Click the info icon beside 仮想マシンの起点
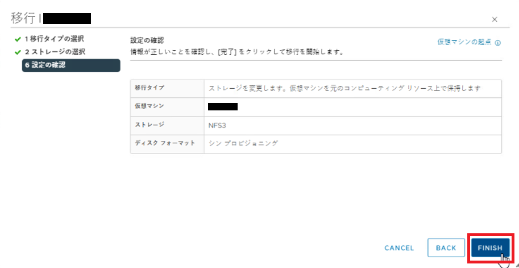The width and height of the screenshot is (519, 268). tap(497, 43)
